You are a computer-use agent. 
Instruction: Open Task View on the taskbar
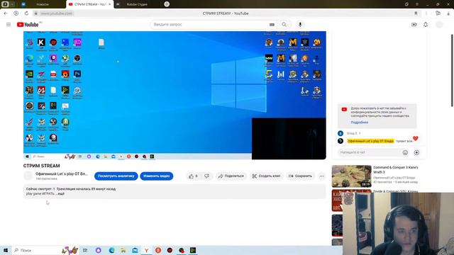[85, 250]
